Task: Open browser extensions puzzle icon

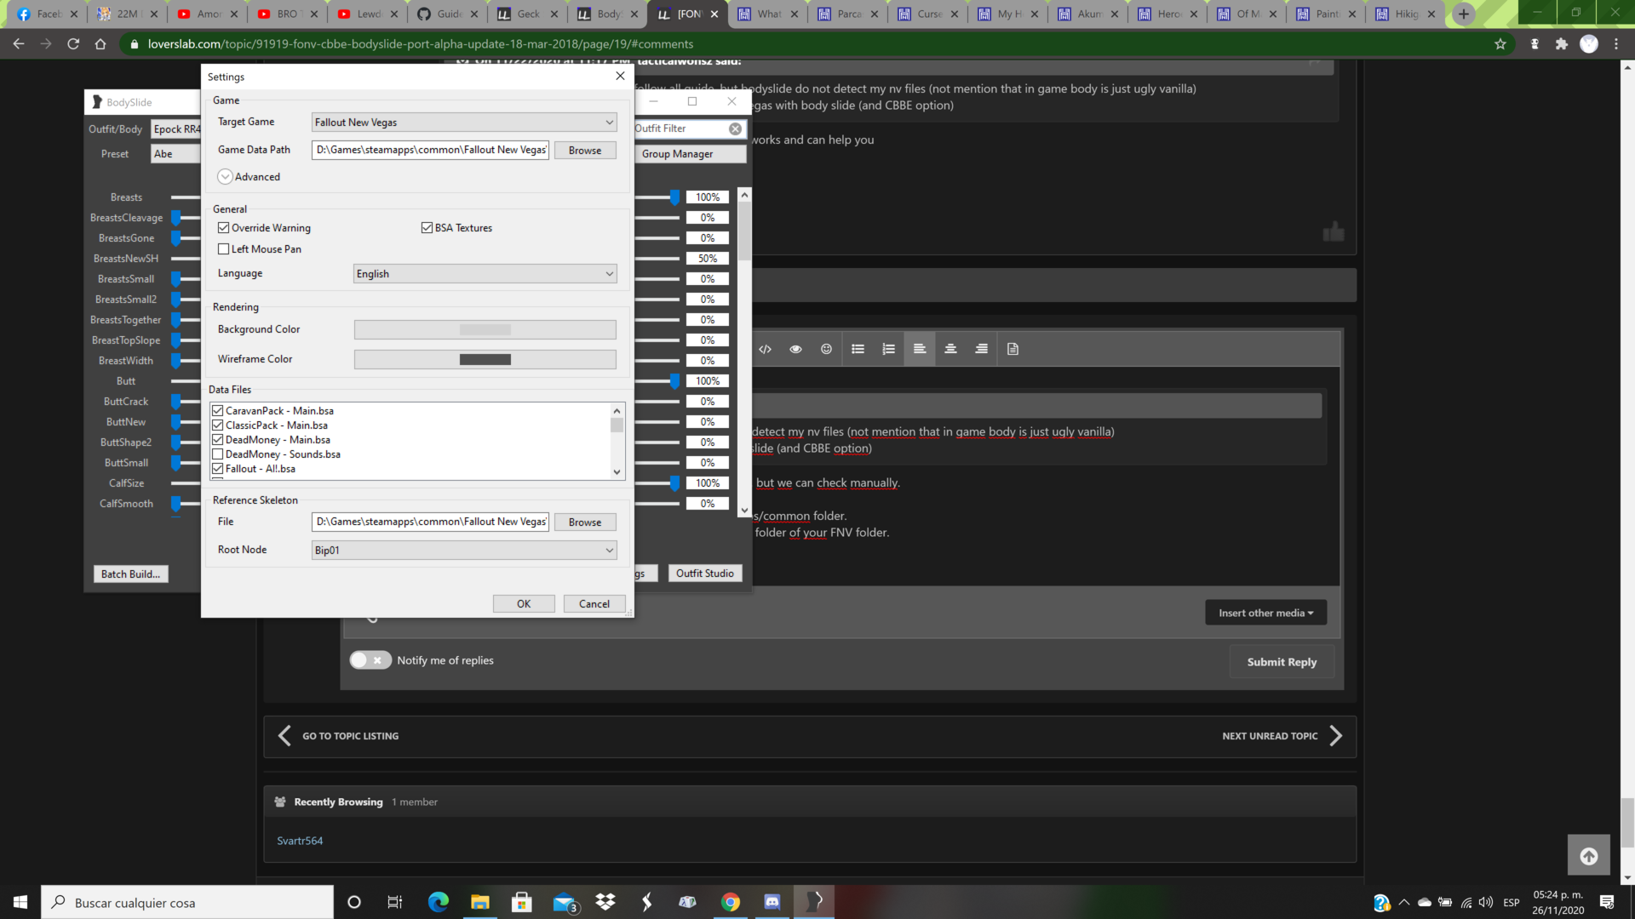Action: pyautogui.click(x=1561, y=44)
